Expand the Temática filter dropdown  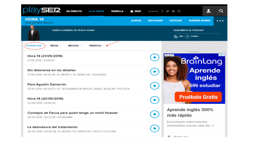(x=96, y=46)
